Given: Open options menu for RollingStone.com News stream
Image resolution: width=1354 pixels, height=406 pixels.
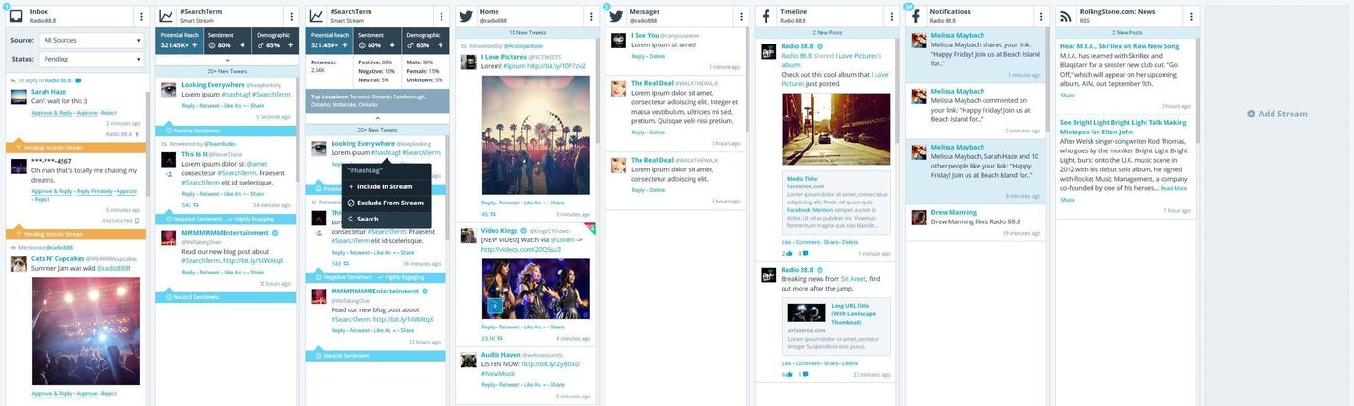Looking at the screenshot, I should [x=1191, y=16].
